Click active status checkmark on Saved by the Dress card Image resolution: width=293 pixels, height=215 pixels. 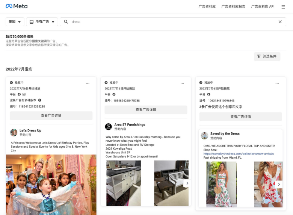pyautogui.click(x=201, y=82)
